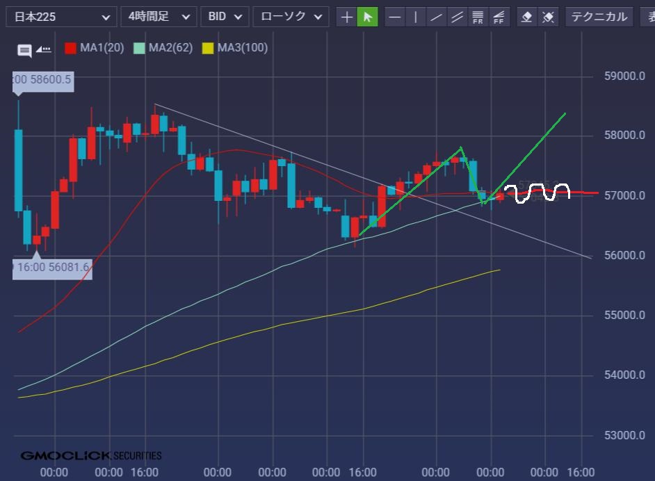The image size is (655, 481).
Task: Select the trend line drawing tool
Action: 437,17
